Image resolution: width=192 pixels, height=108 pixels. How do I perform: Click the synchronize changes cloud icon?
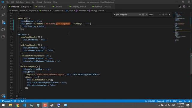pyautogui.click(x=15, y=101)
